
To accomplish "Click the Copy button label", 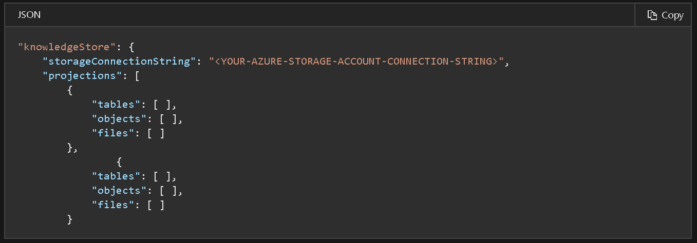I will 672,15.
